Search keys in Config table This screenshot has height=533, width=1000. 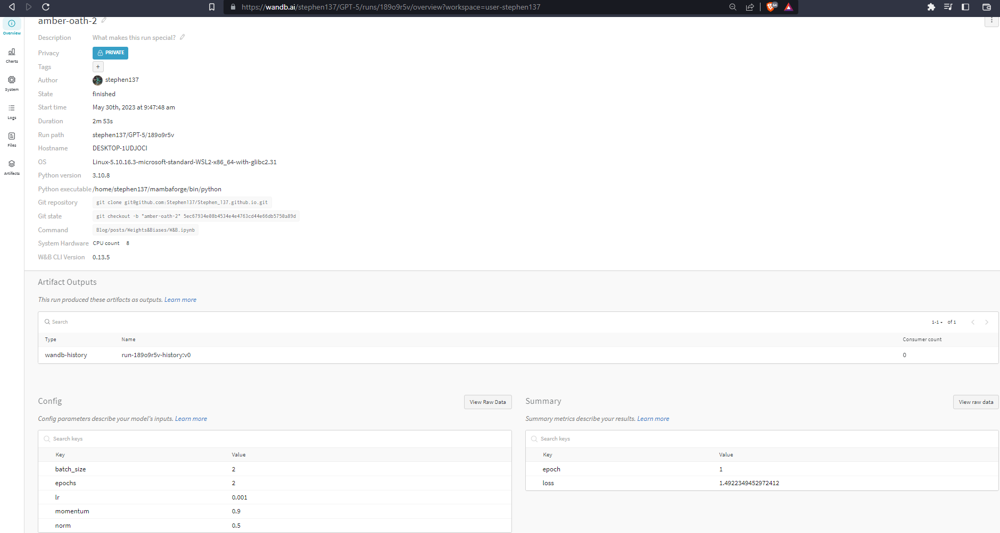(x=275, y=439)
